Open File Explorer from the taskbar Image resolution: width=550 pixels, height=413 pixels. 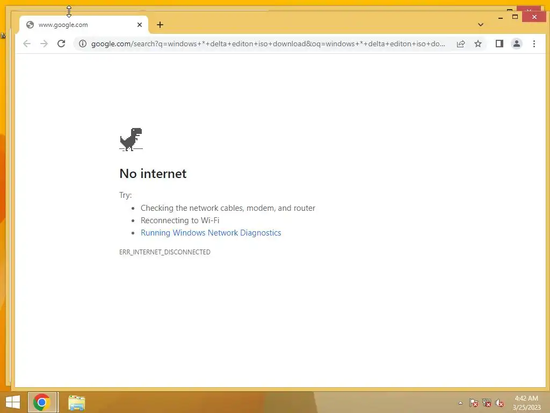[x=76, y=402]
